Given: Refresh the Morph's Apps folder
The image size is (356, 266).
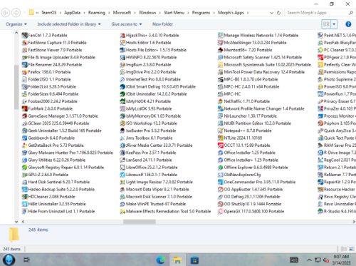Looking at the screenshot, I should point(279,13).
